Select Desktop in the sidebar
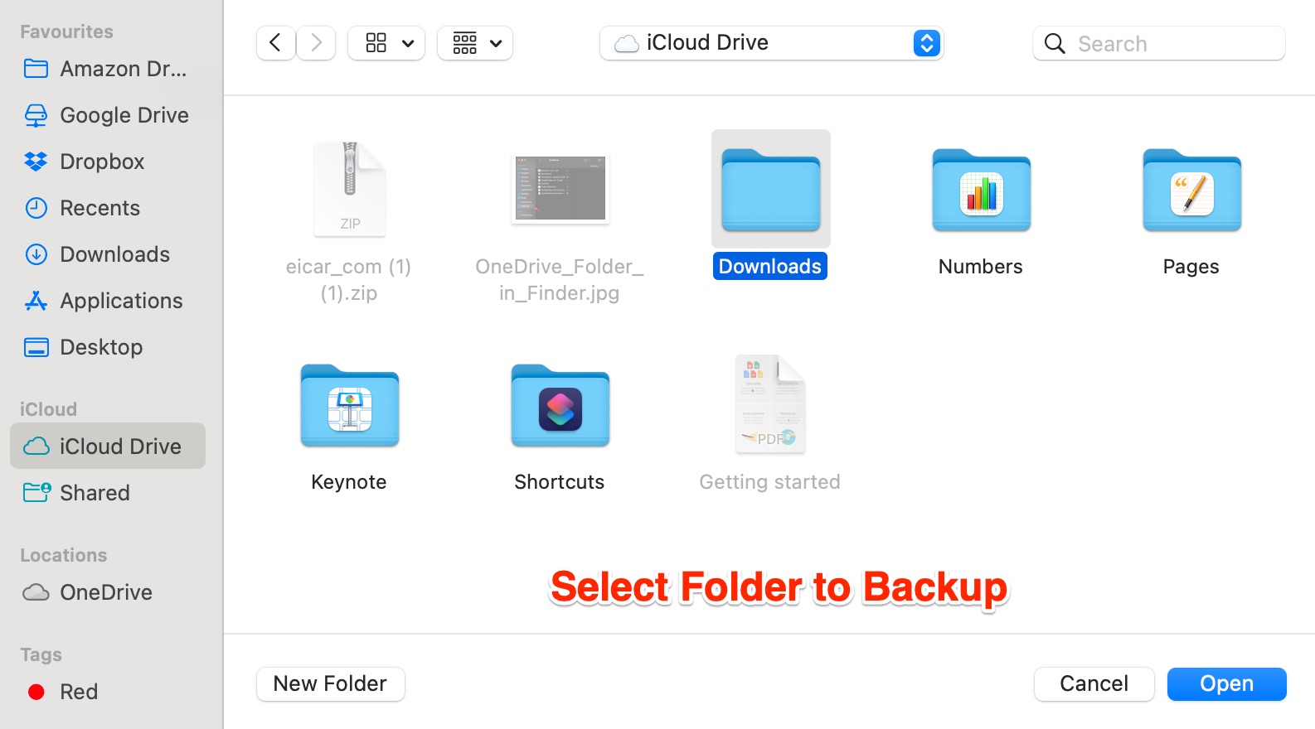Screen dimensions: 1315x729 (108, 347)
